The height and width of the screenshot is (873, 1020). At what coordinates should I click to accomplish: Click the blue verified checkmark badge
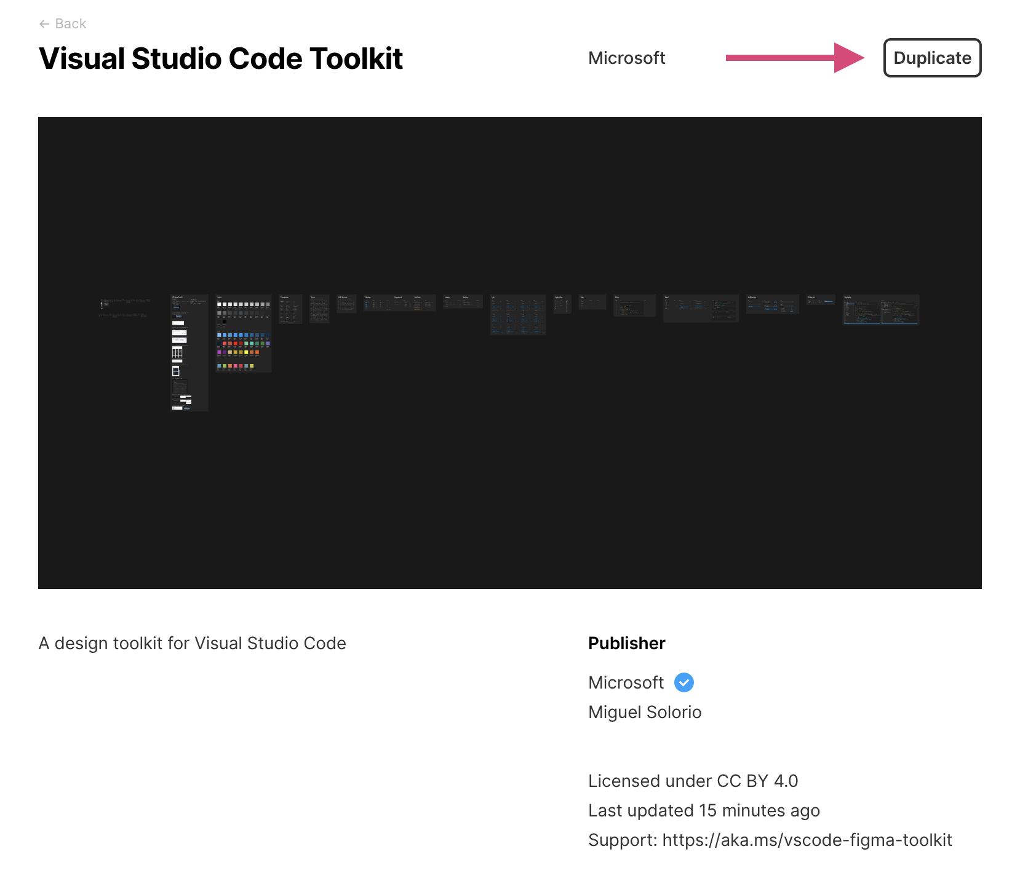684,682
